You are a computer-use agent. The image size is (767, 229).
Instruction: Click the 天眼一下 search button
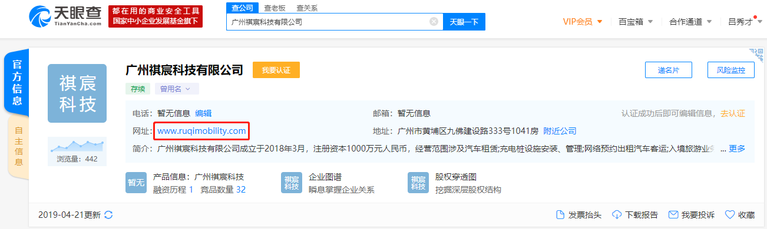point(464,22)
